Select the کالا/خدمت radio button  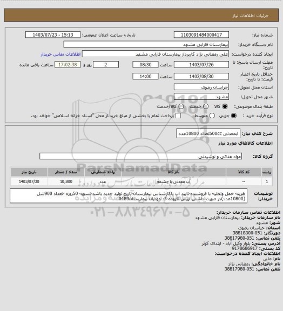point(181,106)
